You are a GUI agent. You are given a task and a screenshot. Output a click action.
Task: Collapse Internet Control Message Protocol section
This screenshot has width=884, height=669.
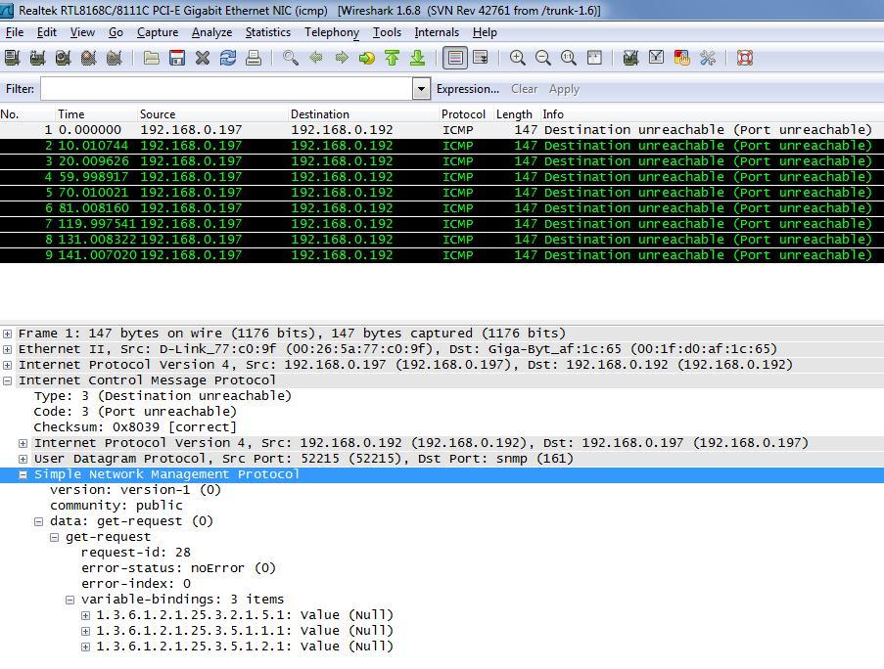coord(7,380)
